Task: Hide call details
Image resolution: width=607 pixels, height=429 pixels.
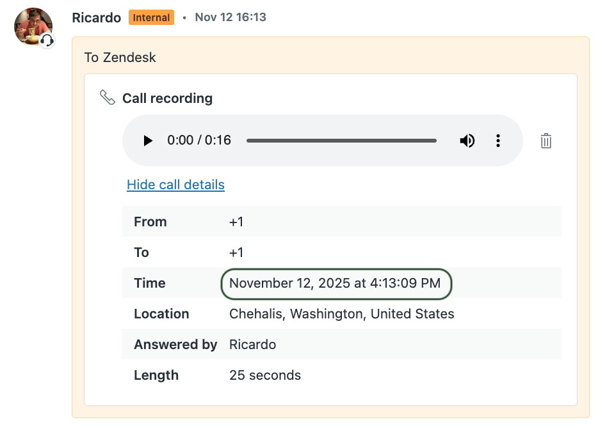Action: (175, 185)
